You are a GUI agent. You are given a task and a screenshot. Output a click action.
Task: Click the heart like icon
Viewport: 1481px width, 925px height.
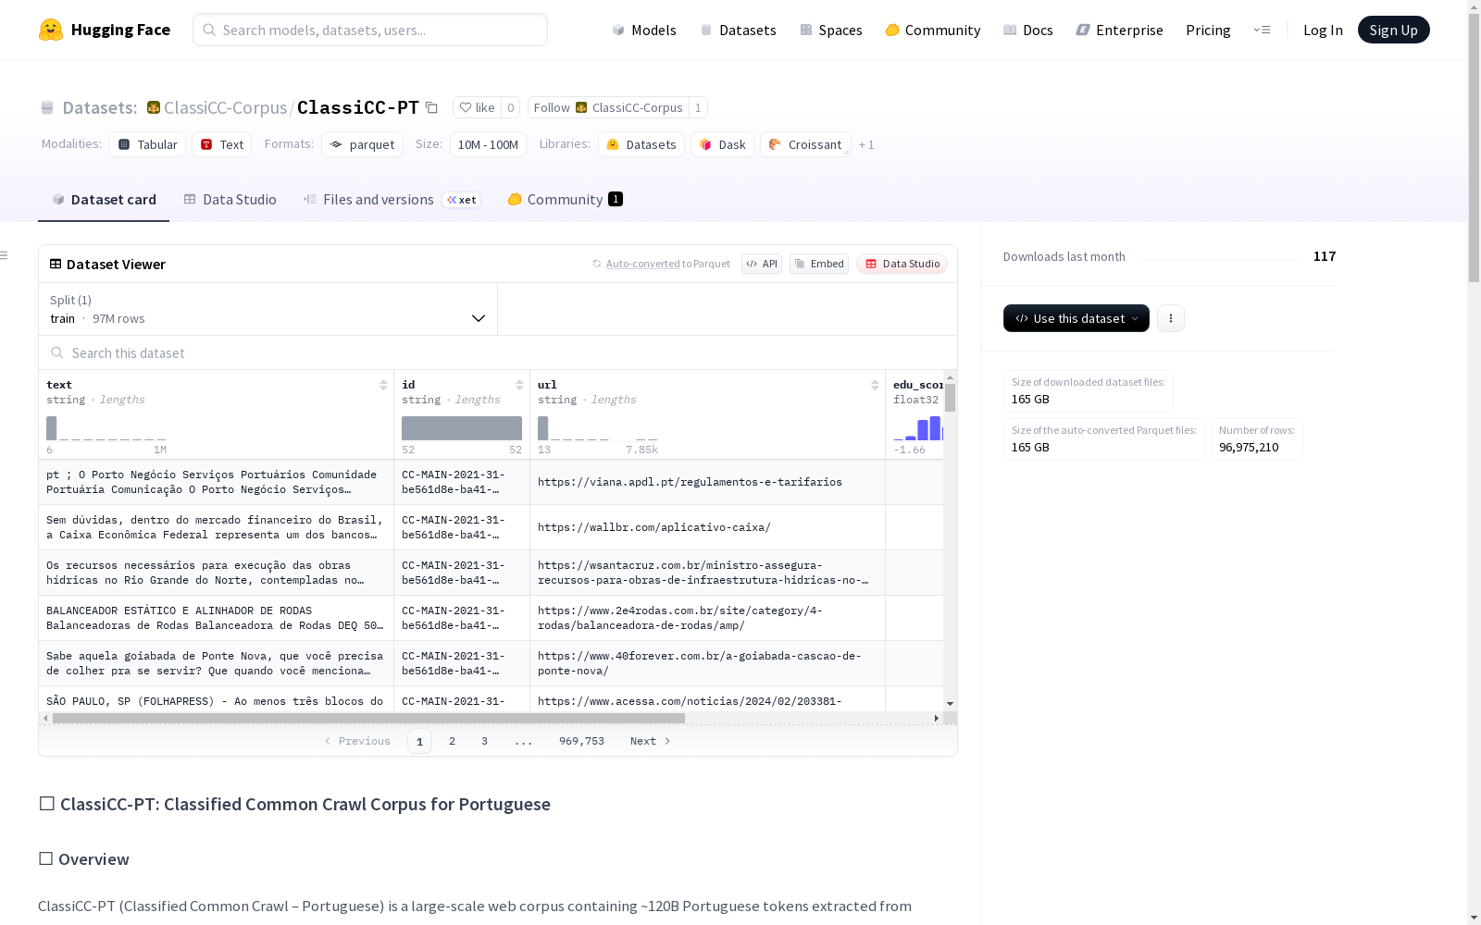click(466, 107)
